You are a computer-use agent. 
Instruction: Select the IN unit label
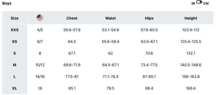[193, 4]
